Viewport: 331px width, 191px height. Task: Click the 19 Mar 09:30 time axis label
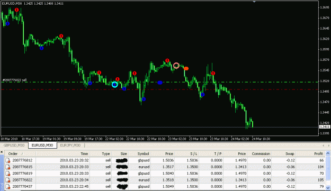(x=73, y=139)
